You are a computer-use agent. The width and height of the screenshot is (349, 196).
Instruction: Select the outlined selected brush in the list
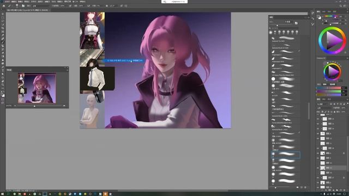pos(286,155)
